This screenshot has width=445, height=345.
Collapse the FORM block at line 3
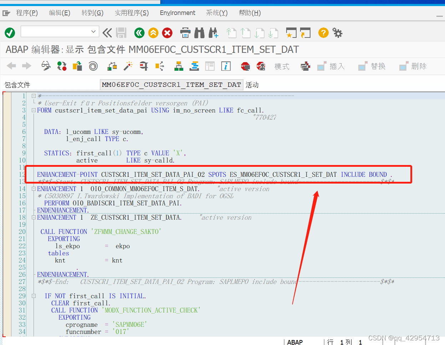(x=33, y=110)
